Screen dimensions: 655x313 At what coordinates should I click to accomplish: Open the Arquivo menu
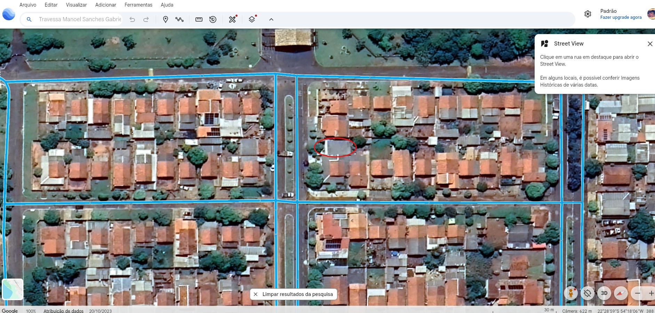[x=28, y=5]
